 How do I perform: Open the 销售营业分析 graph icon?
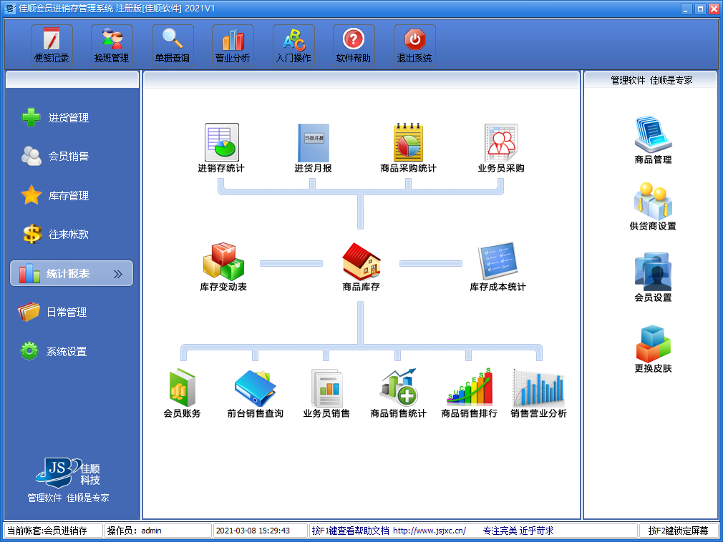(538, 394)
